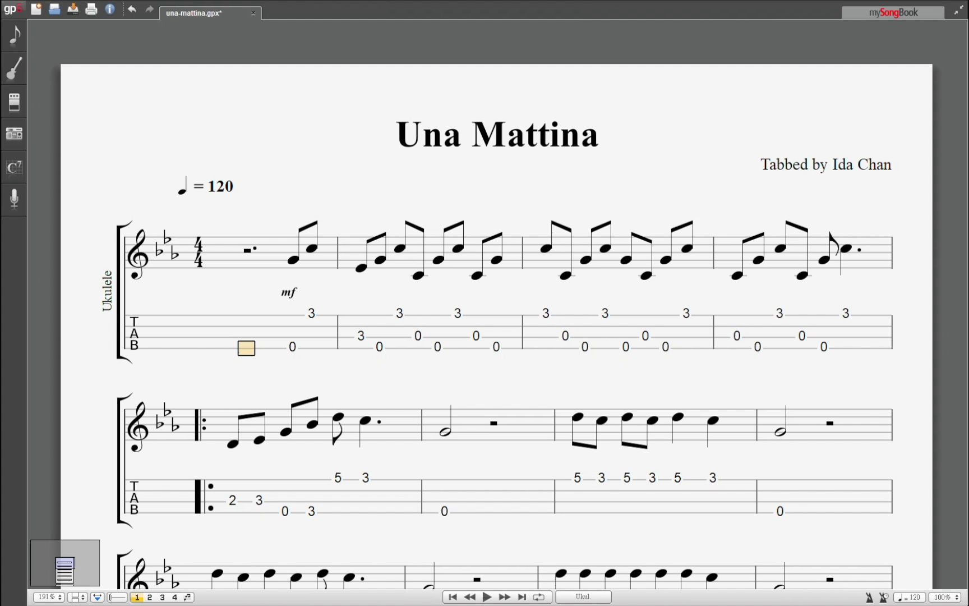The height and width of the screenshot is (606, 969).
Task: Switch to the una-mattina.gpx tab
Action: click(193, 13)
